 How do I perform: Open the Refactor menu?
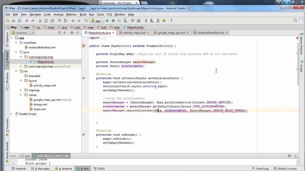pos(71,15)
